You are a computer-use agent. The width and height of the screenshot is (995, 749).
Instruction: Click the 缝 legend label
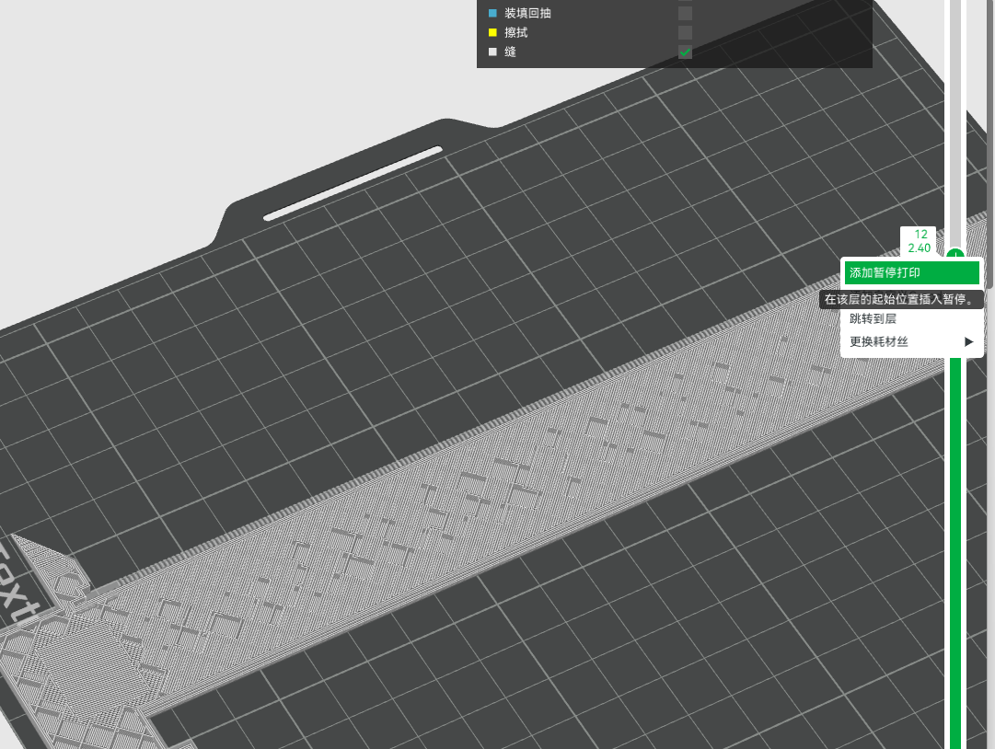(510, 52)
